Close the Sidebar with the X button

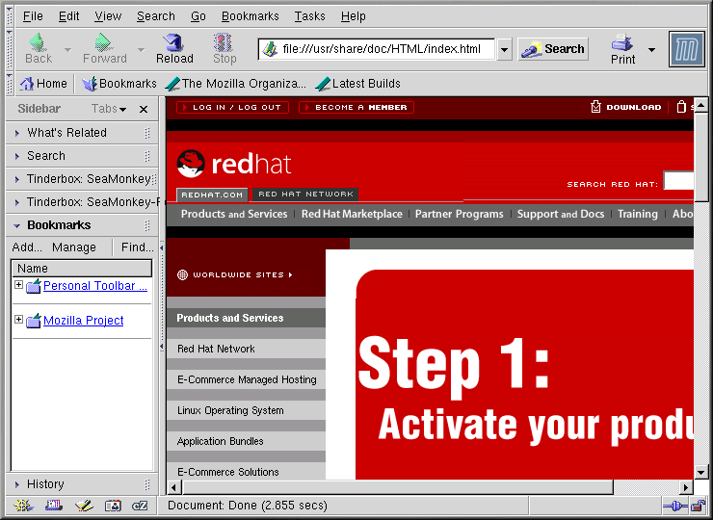pyautogui.click(x=144, y=110)
